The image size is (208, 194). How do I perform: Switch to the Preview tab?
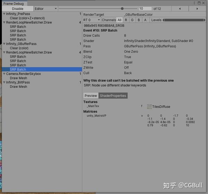point(91,95)
